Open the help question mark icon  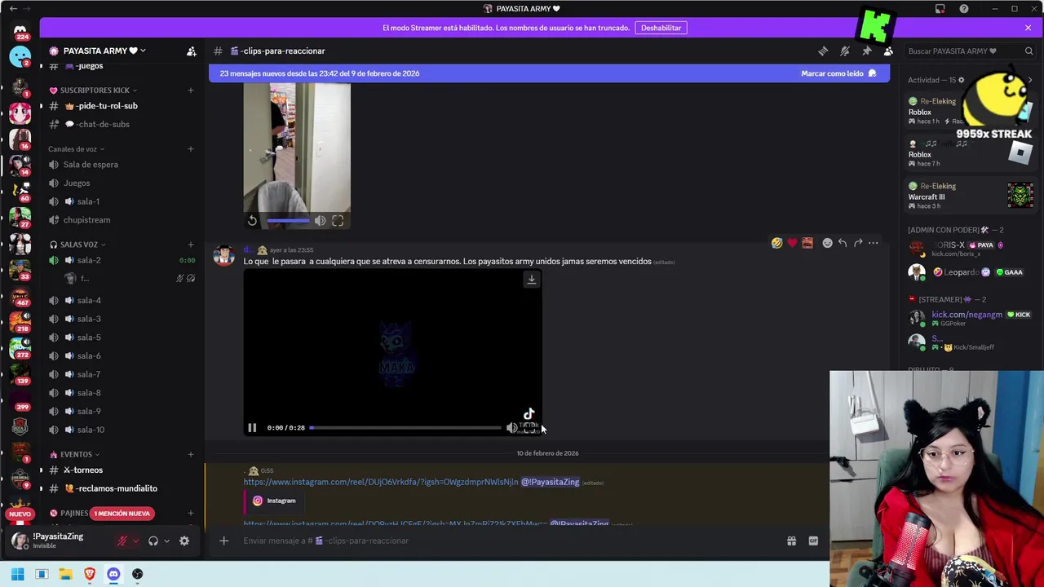point(964,9)
